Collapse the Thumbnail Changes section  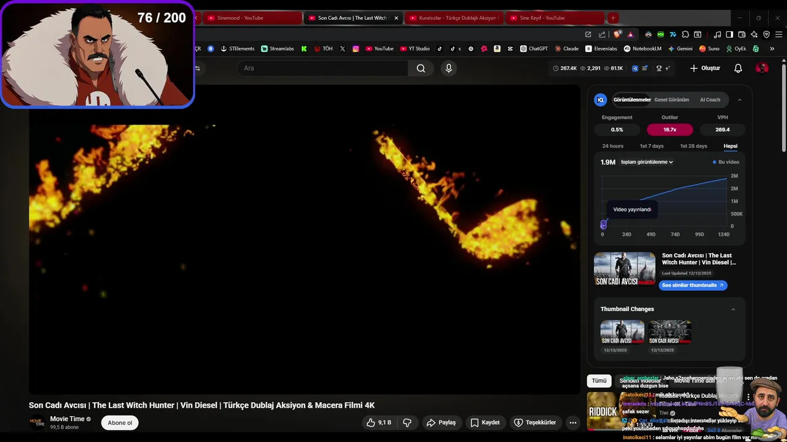tap(733, 309)
